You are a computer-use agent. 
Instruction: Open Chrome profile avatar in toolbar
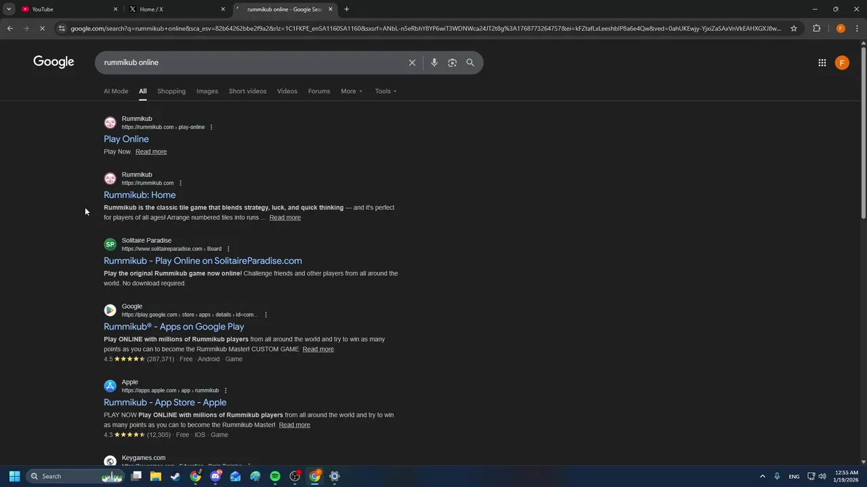841,28
